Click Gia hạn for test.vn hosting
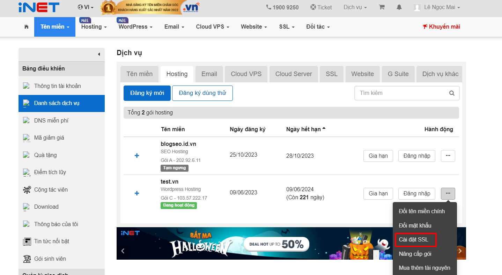This screenshot has height=275, width=502. pyautogui.click(x=378, y=193)
